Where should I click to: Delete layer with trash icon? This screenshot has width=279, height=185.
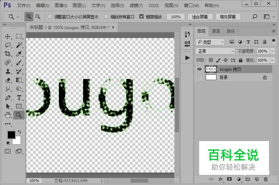point(266,179)
